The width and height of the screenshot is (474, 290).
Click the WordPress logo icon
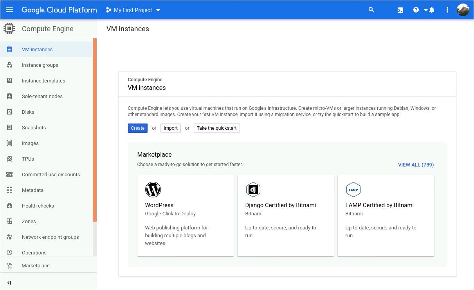tap(153, 190)
